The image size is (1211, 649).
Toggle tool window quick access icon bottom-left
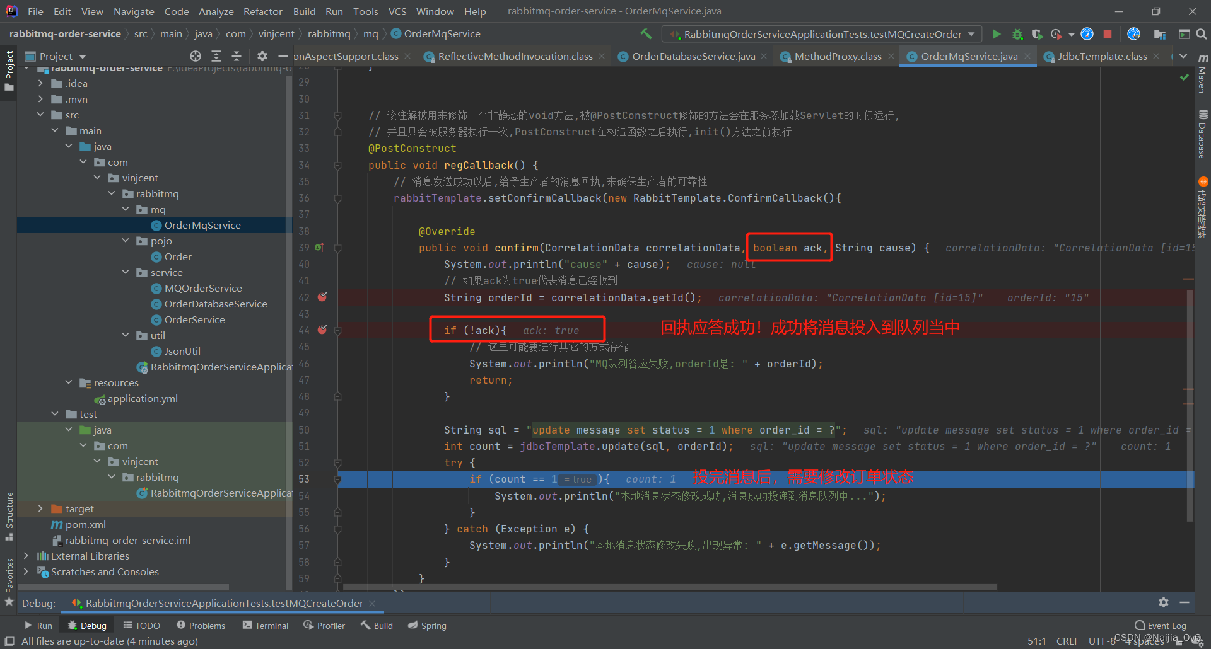point(9,641)
